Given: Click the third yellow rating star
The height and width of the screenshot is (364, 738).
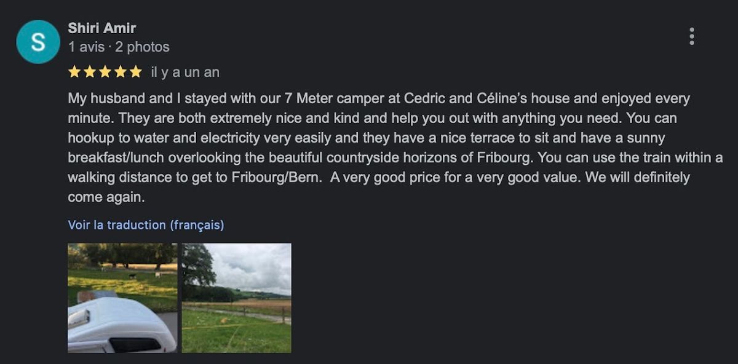Looking at the screenshot, I should point(105,73).
